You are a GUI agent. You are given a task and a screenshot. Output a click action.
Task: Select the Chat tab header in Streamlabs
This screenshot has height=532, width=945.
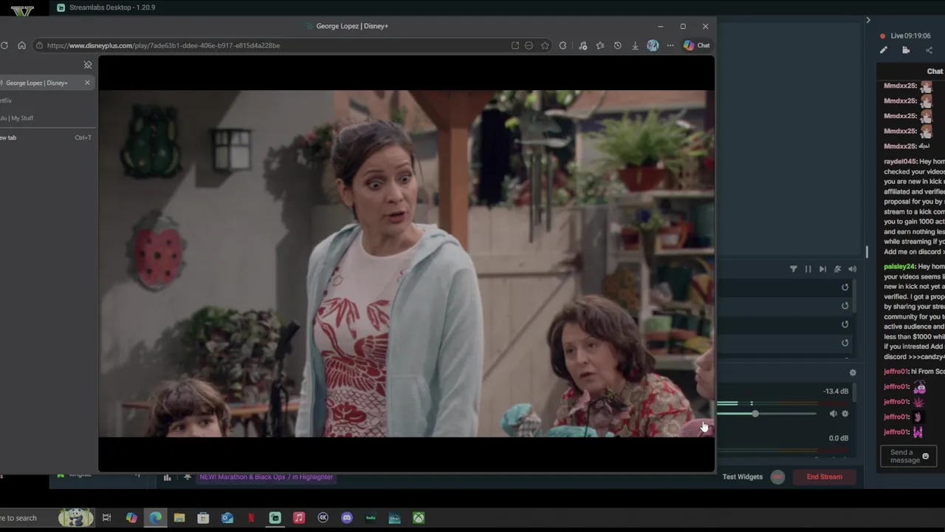click(935, 72)
